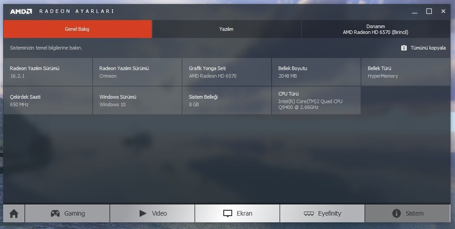Open the Gaming section
This screenshot has width=455, height=229.
[67, 213]
